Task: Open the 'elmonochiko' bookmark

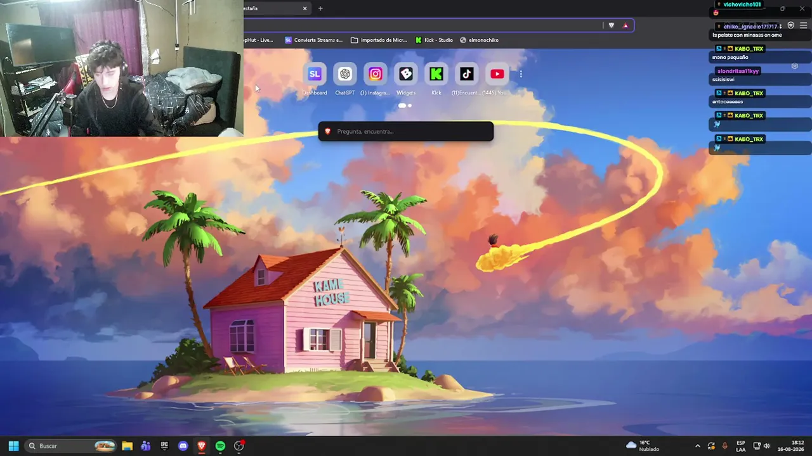Action: coord(479,40)
